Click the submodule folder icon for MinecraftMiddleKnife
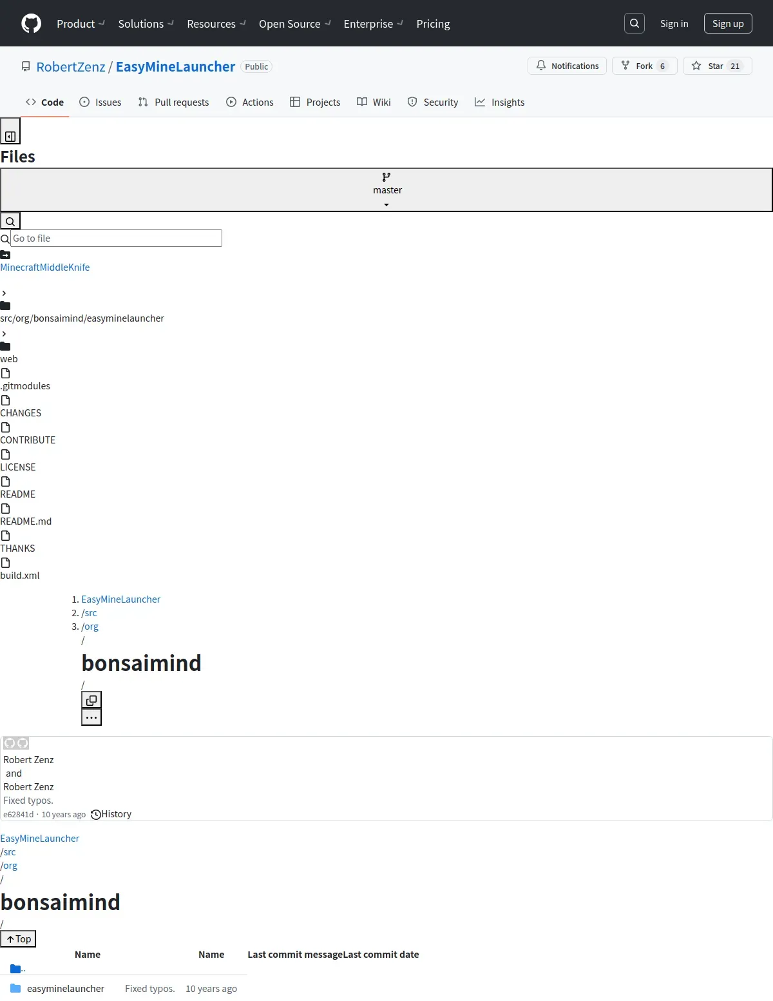This screenshot has width=773, height=1001. 5,255
